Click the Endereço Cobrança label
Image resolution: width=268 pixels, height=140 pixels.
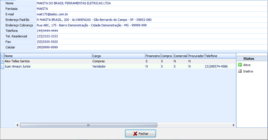pyautogui.click(x=19, y=25)
